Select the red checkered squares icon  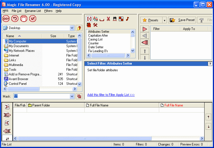coord(121,19)
